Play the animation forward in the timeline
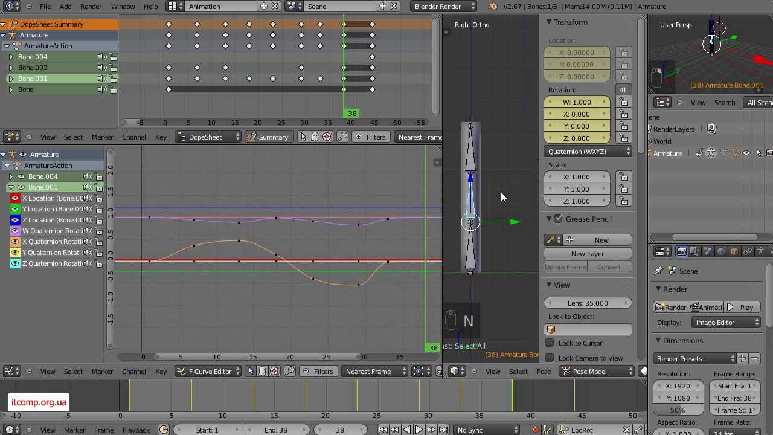 (x=419, y=430)
